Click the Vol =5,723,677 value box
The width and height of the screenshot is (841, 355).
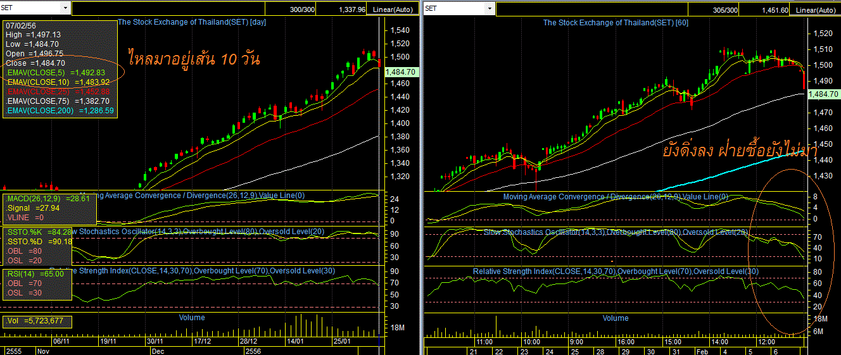click(37, 321)
